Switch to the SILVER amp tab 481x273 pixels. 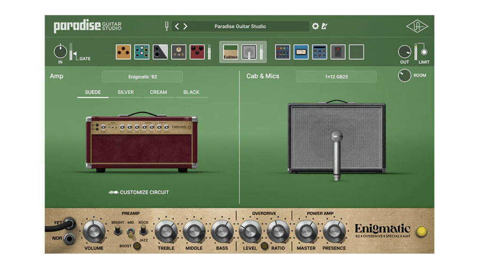click(125, 92)
